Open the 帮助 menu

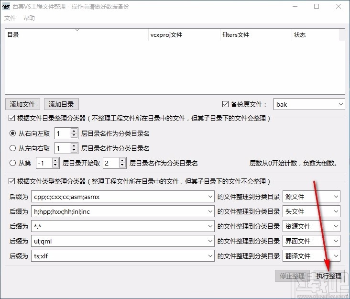pos(29,18)
